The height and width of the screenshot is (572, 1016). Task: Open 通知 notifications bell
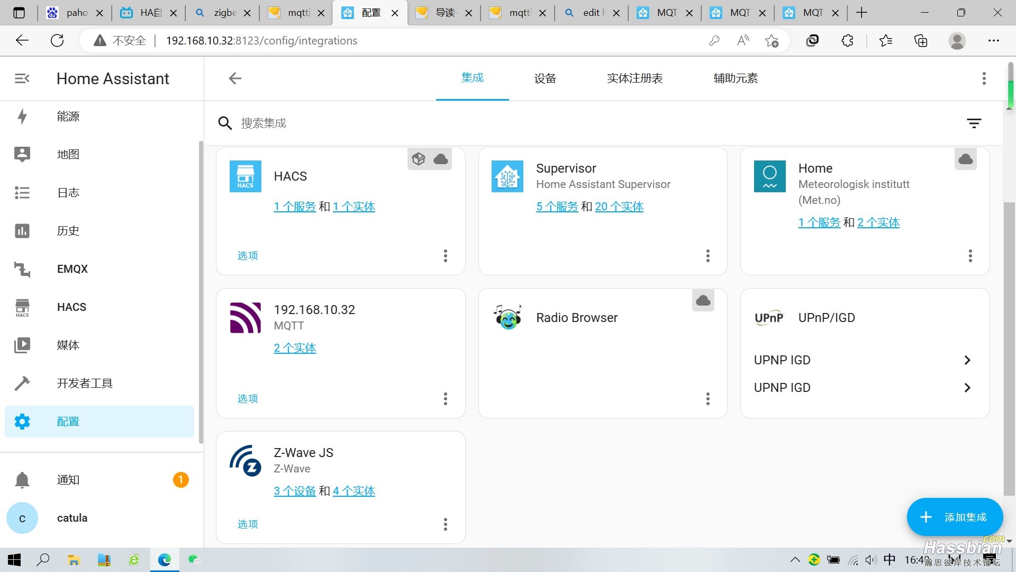coord(99,480)
